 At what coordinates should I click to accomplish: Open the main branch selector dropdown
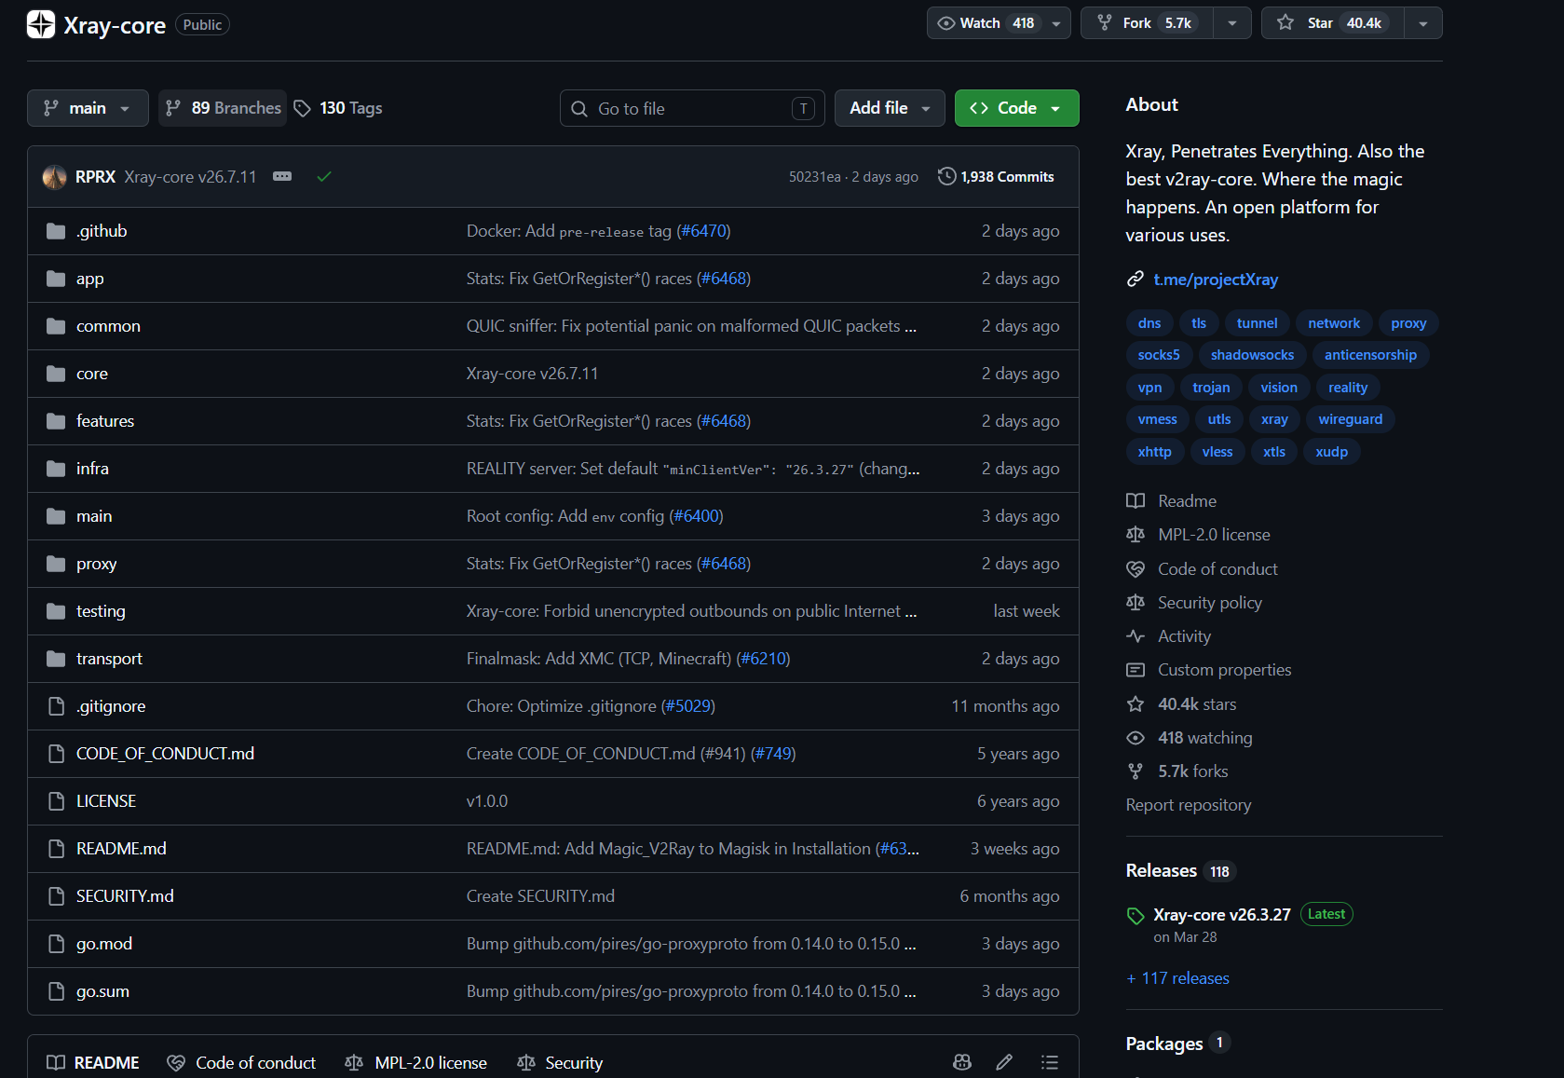click(x=88, y=108)
